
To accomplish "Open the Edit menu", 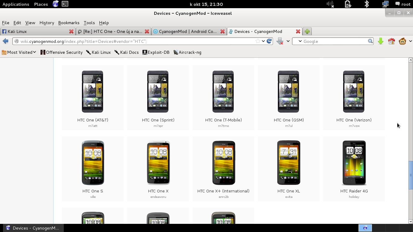I will 17,23.
